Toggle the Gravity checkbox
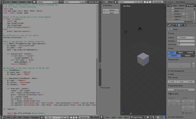The height and width of the screenshot is (119, 196). (171, 77)
